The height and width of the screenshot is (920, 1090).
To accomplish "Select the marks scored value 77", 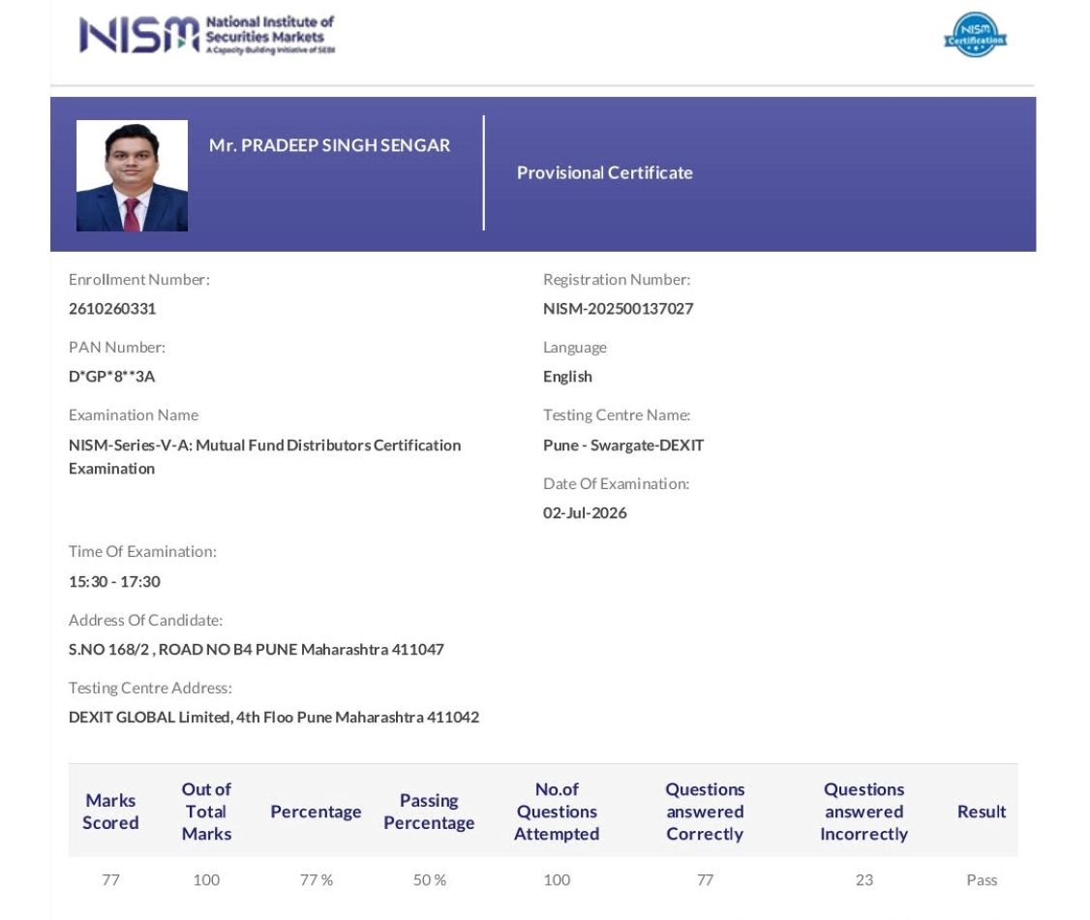I will [x=110, y=879].
